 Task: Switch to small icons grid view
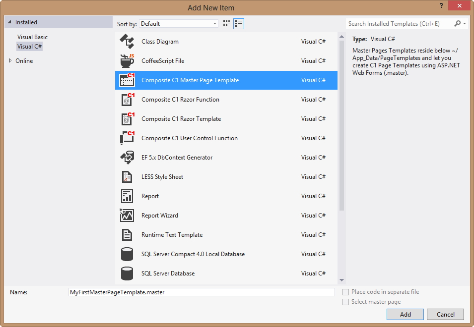[227, 24]
